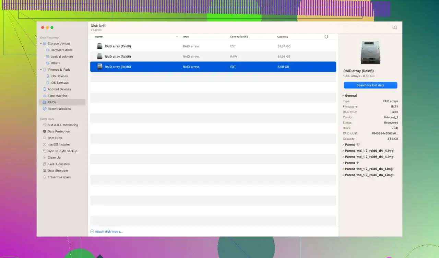The image size is (439, 258).
Task: Collapse the Storage devices group
Action: point(41,44)
